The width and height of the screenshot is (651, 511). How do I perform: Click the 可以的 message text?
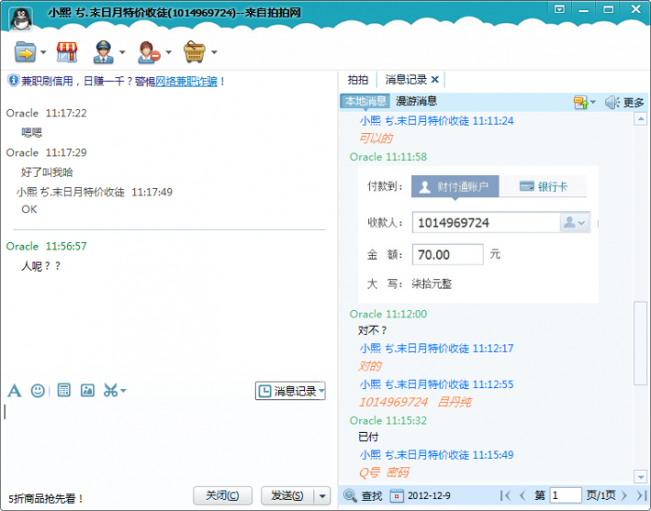tap(376, 139)
